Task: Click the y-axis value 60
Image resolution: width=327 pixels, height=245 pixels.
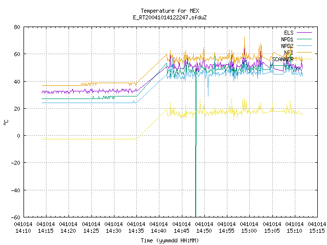Action: click(x=17, y=54)
